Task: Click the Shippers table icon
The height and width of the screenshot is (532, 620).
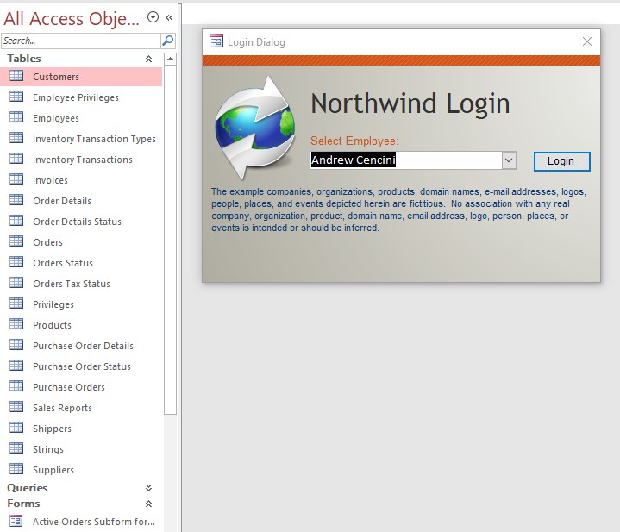Action: point(16,428)
